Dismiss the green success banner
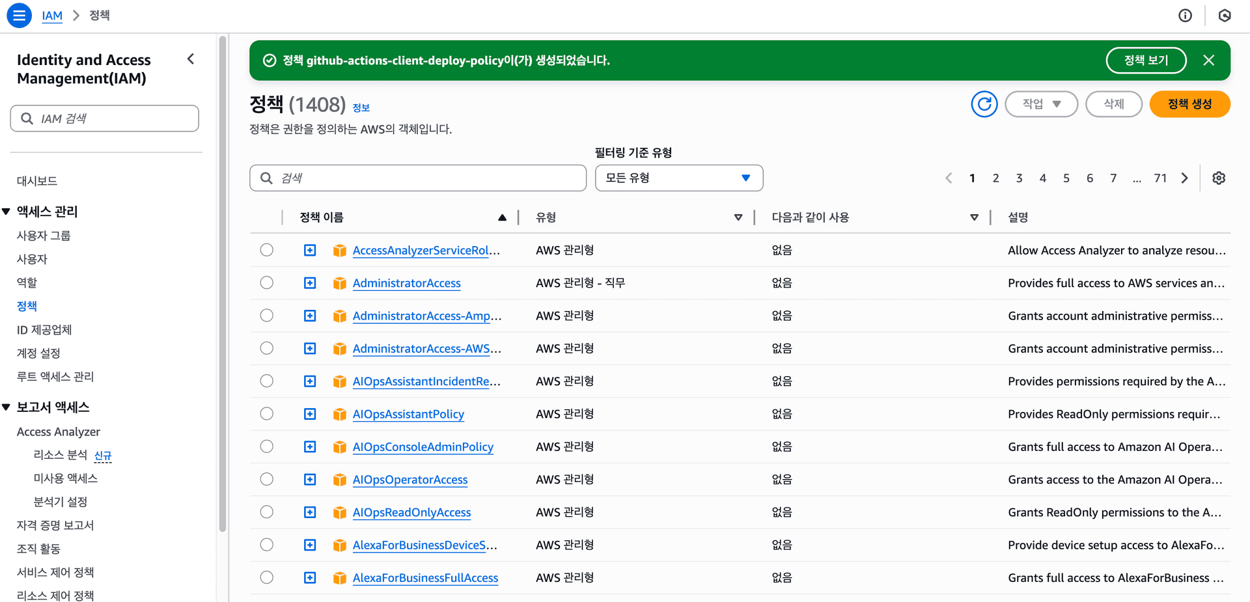Image resolution: width=1250 pixels, height=602 pixels. tap(1208, 61)
